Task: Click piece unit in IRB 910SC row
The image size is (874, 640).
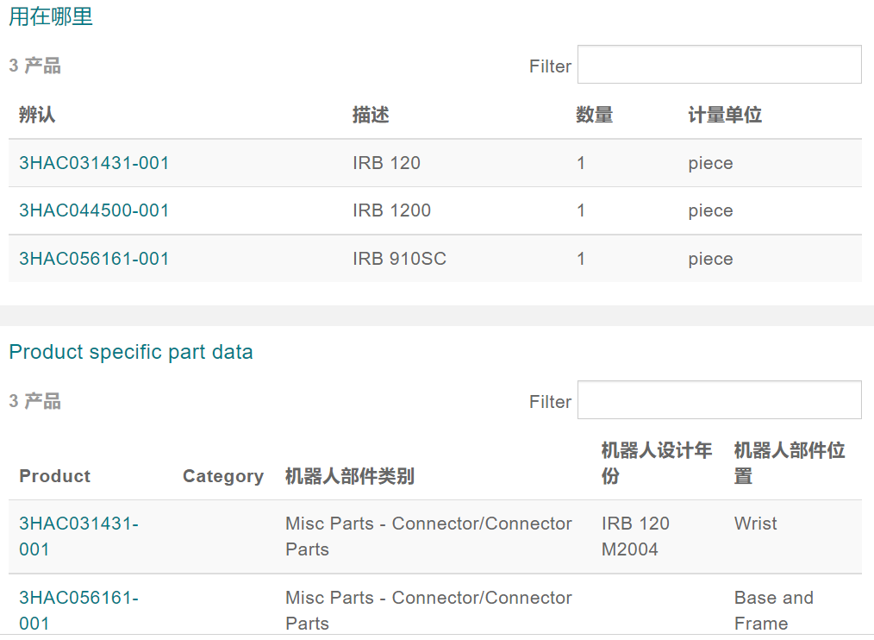Action: (710, 260)
